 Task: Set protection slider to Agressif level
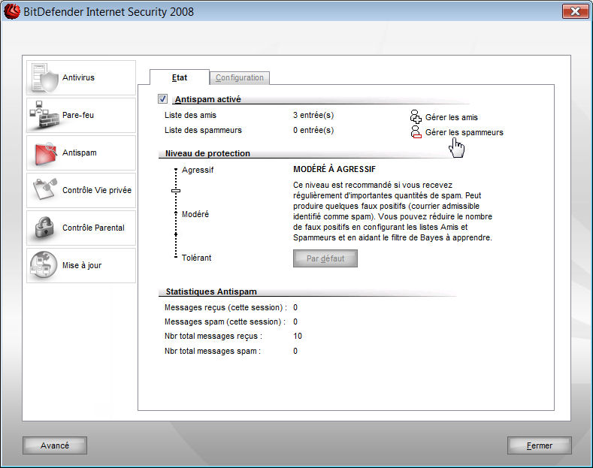click(x=176, y=170)
